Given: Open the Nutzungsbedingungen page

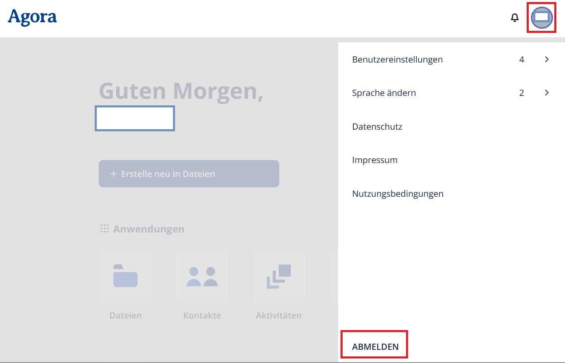Looking at the screenshot, I should click(x=397, y=193).
